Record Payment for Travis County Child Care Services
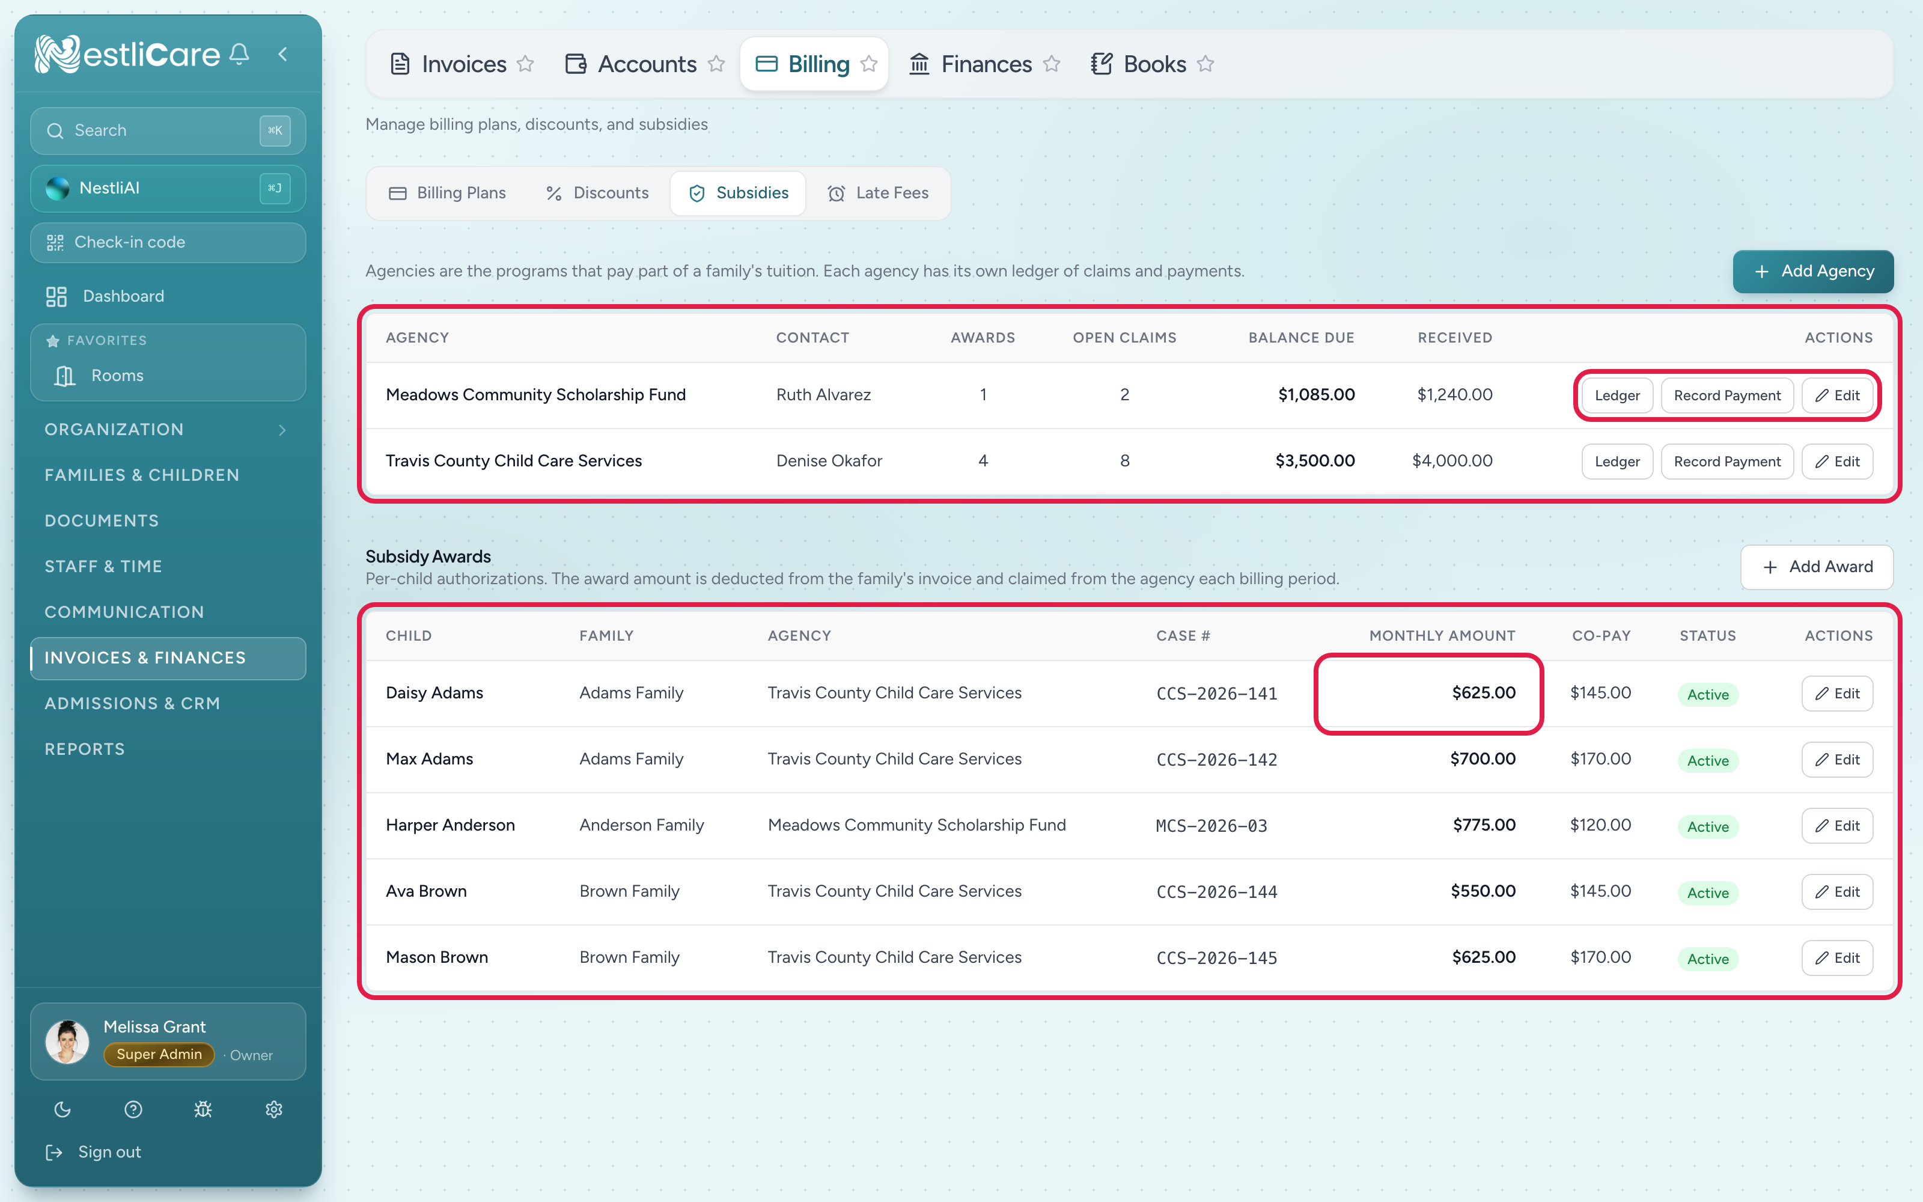This screenshot has height=1202, width=1923. click(x=1726, y=462)
